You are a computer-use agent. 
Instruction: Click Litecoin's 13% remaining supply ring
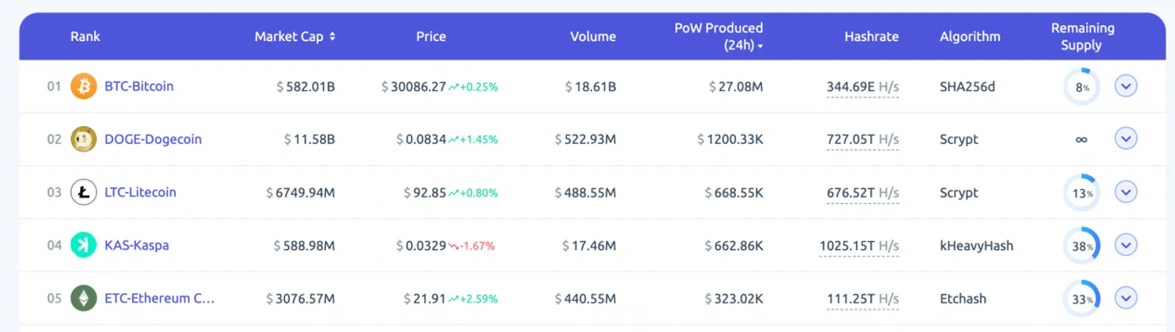point(1081,193)
